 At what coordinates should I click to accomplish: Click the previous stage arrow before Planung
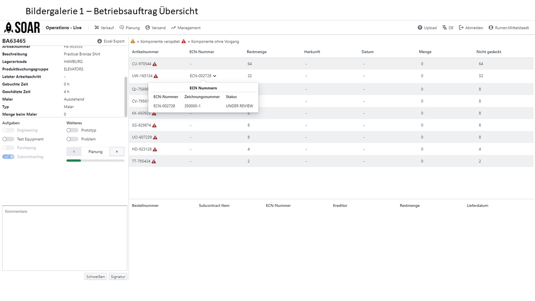coord(74,152)
